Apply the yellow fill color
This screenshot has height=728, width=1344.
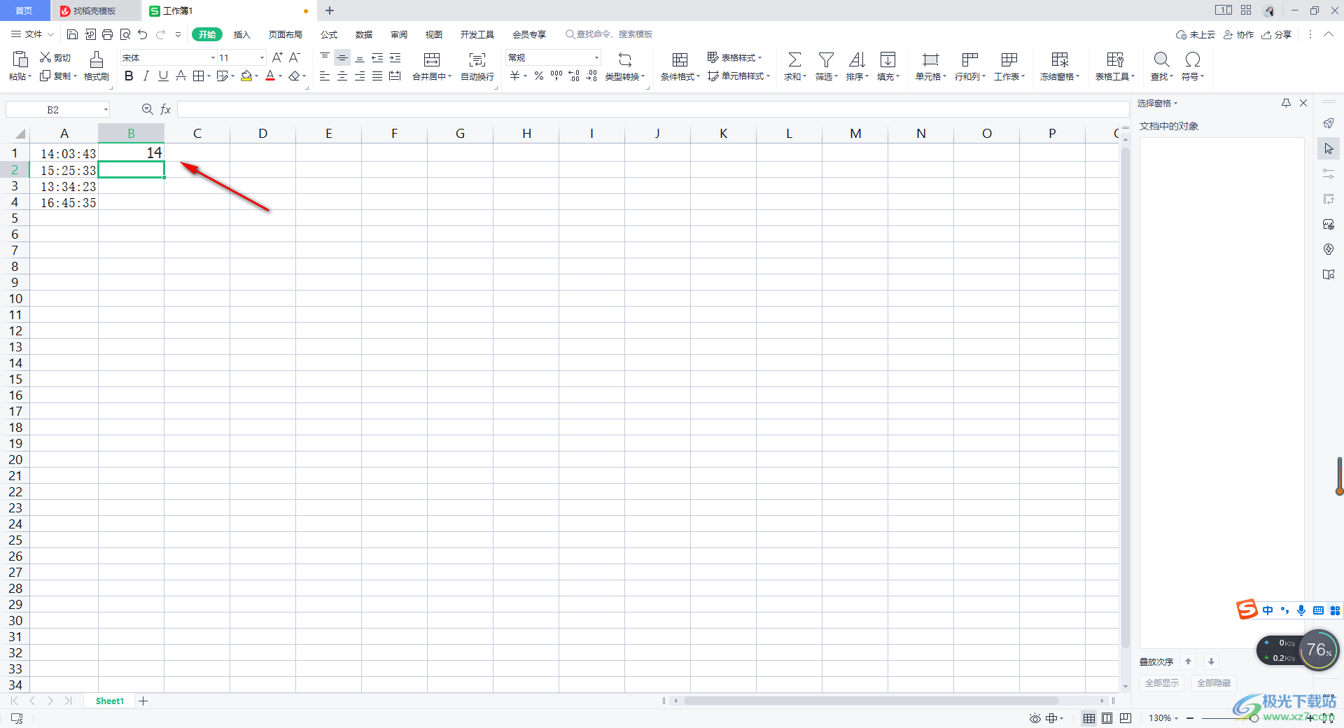(x=246, y=76)
